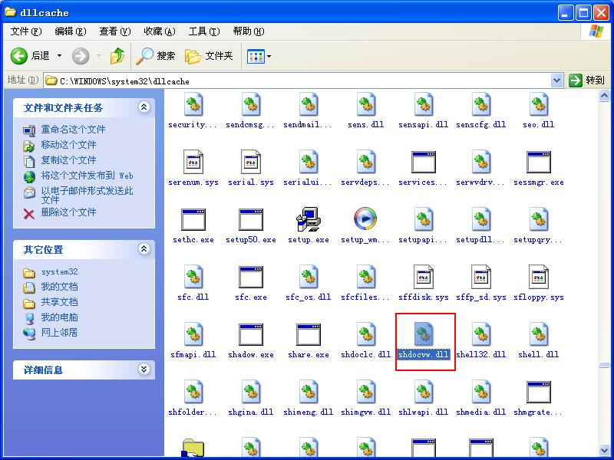Open My Documents (我的文档) link
The height and width of the screenshot is (460, 614).
coord(60,287)
